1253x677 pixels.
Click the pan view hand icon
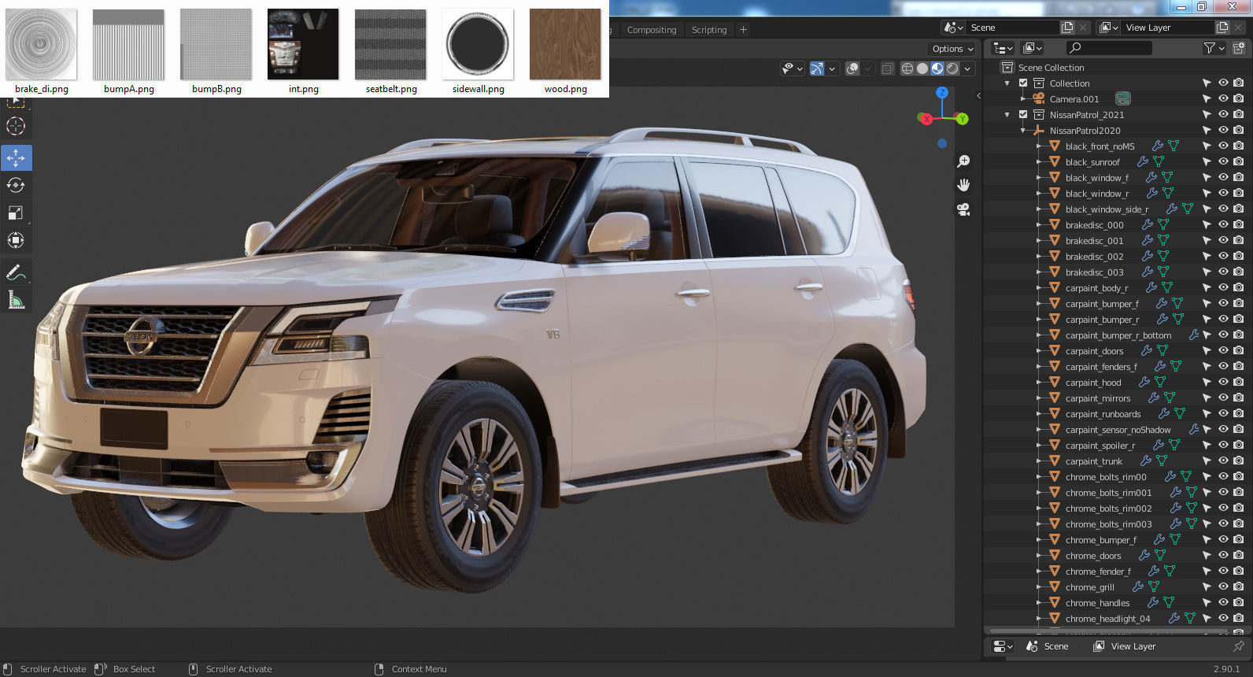coord(963,185)
